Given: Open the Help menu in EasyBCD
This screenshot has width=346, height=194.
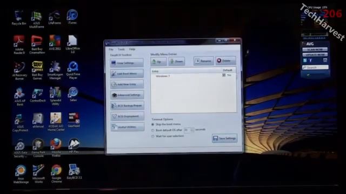Looking at the screenshot, I should tap(132, 49).
